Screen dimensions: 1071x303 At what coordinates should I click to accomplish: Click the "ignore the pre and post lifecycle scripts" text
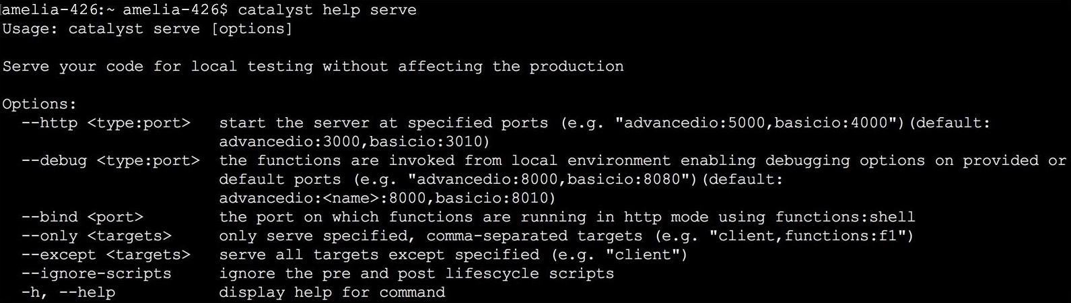click(416, 274)
